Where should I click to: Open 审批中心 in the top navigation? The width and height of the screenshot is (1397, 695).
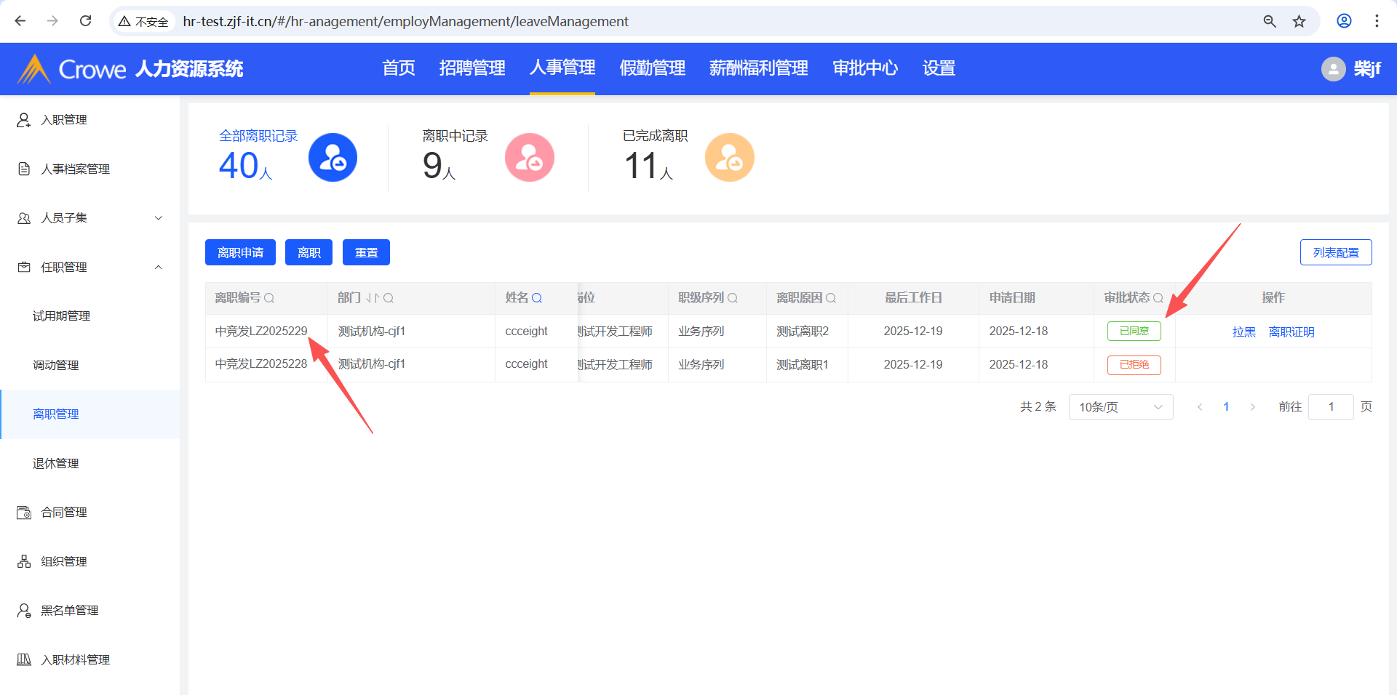(864, 68)
